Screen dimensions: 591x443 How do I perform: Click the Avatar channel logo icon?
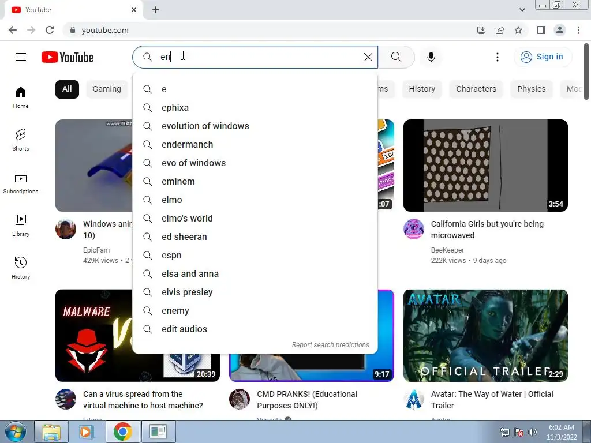click(x=414, y=399)
